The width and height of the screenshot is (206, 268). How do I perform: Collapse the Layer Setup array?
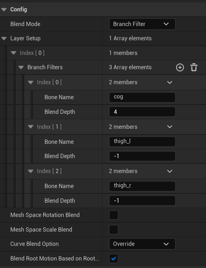coord(4,39)
